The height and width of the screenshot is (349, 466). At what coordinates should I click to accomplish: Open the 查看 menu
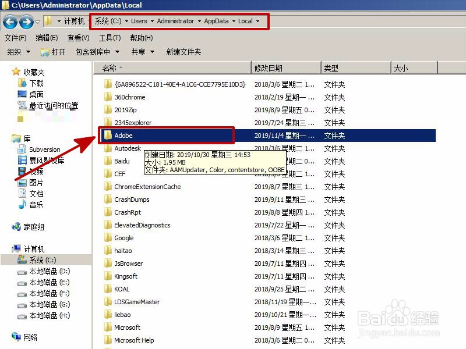77,38
